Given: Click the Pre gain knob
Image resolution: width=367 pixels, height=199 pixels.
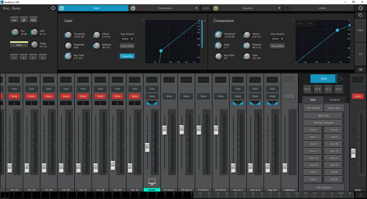Looking at the screenshot, I should click(15, 32).
